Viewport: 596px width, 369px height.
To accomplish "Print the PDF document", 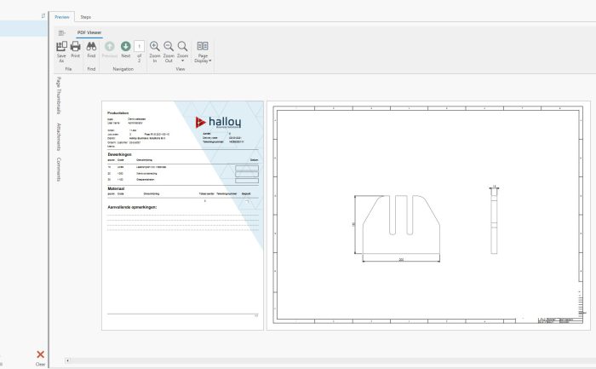I will point(75,49).
